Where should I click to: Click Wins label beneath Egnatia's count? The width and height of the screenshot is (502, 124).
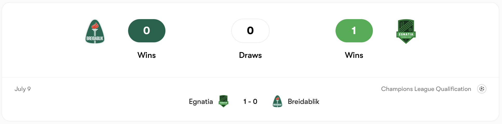click(x=354, y=55)
